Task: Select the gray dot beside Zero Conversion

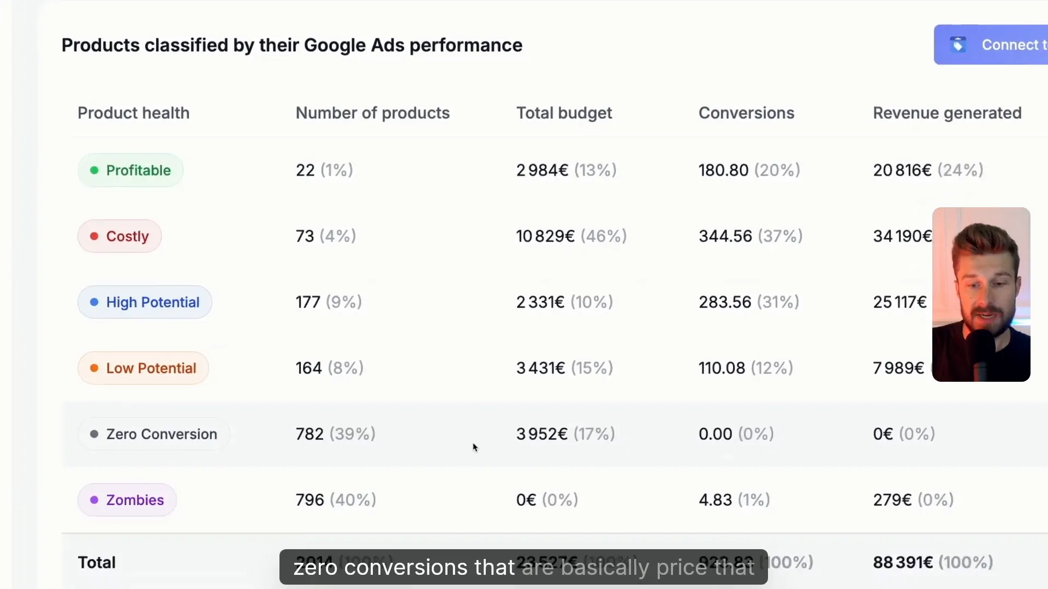Action: coord(94,434)
